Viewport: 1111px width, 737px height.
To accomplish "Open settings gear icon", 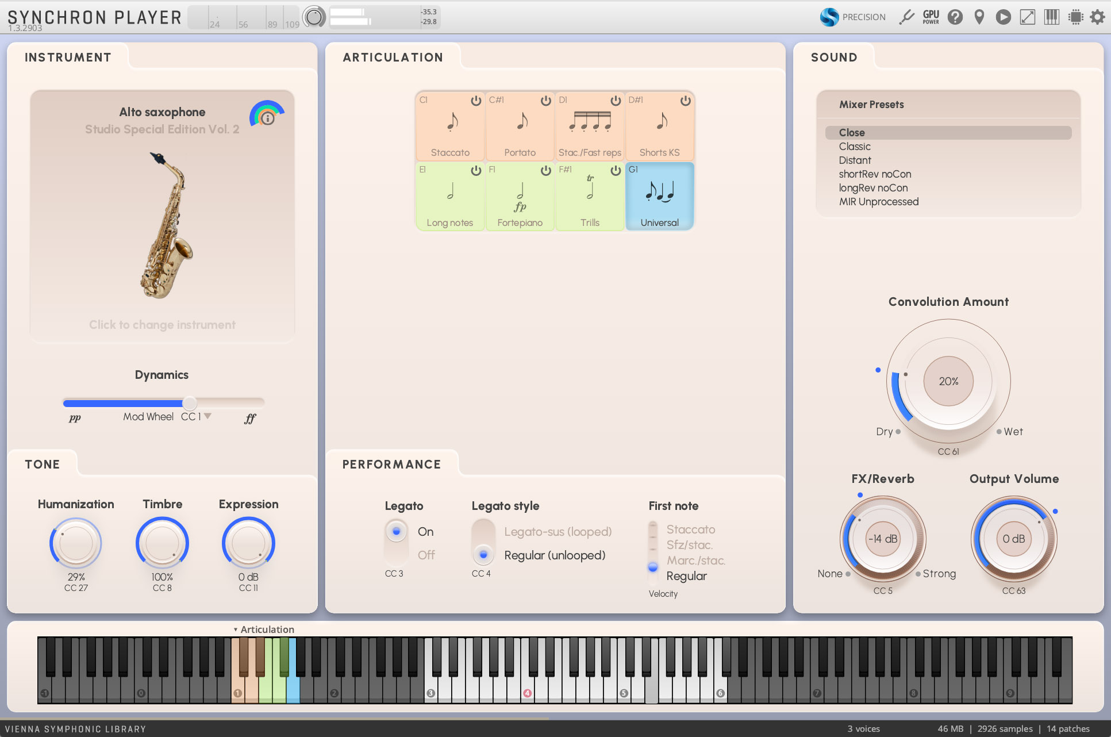I will [1097, 17].
